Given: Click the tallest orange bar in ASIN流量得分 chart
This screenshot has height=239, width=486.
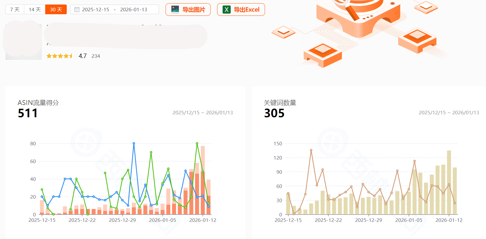Looking at the screenshot, I should point(203,181).
